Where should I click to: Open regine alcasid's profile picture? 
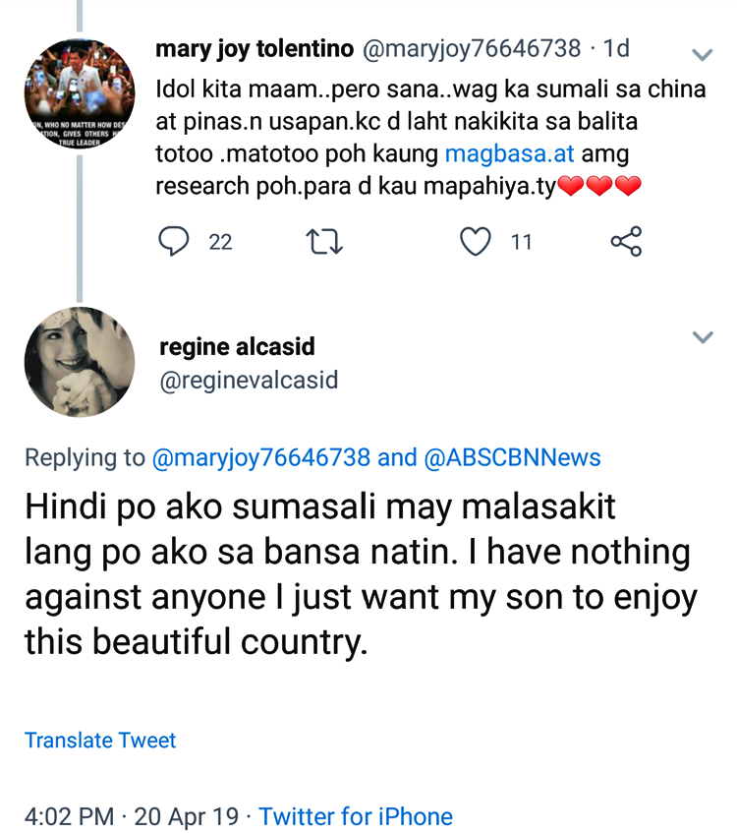(x=79, y=361)
